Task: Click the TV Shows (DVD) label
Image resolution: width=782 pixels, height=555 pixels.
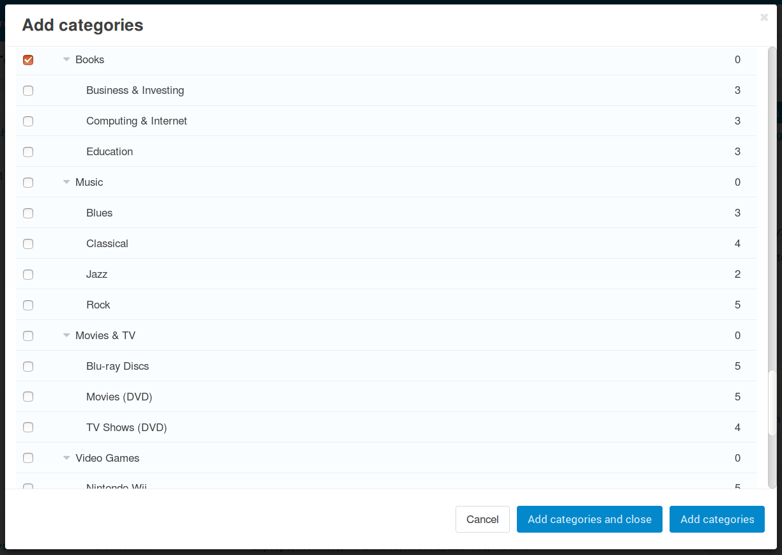Action: point(126,427)
